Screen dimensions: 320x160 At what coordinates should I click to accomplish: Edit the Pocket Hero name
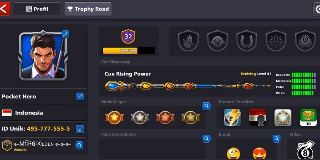(x=80, y=97)
